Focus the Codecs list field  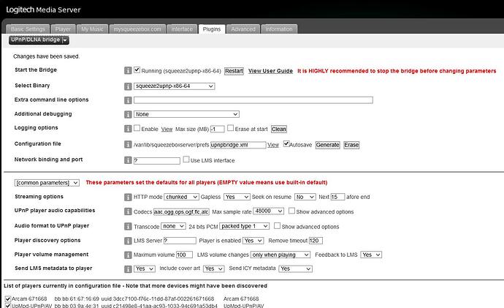181,211
